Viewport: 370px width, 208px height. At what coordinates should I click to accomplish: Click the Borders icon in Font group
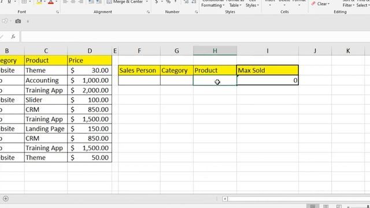tap(24, 2)
